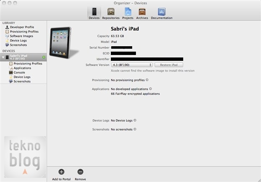Click the Sabri's iPad title heading
This screenshot has width=261, height=182.
125,29
